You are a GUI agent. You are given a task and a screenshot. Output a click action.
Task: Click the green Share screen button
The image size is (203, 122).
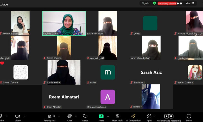point(101,116)
